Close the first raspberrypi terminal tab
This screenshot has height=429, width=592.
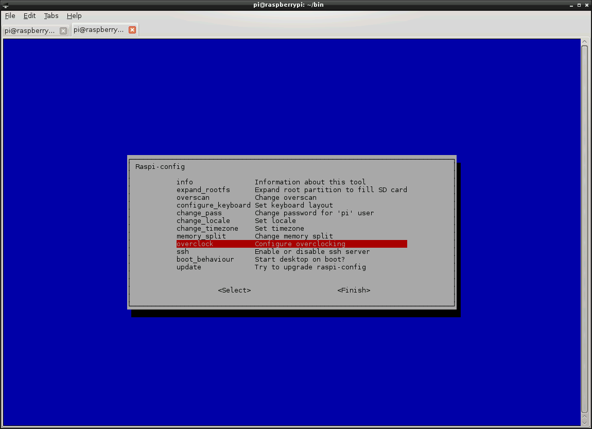click(63, 31)
